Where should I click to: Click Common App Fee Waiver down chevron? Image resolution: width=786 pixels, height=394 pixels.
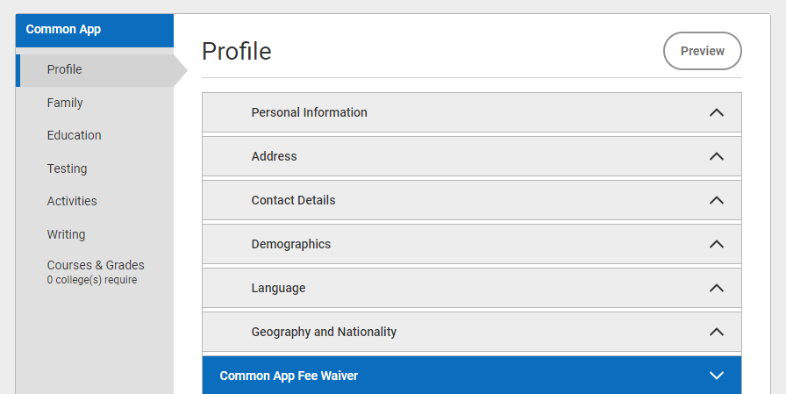(x=717, y=376)
